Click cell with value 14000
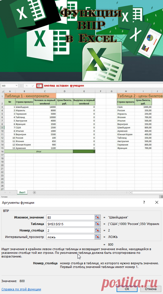 pyautogui.click(x=45, y=107)
